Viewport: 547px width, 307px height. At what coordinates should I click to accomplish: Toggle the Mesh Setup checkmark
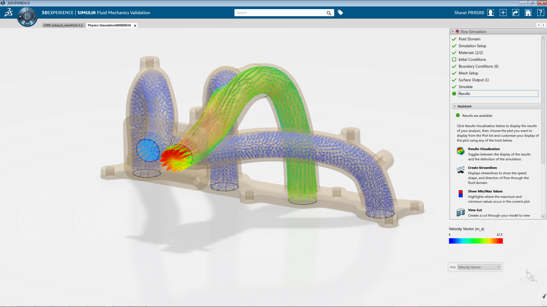click(x=454, y=73)
